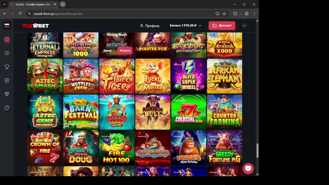Open the diamond VIP sidebar icon
The height and width of the screenshot is (185, 329).
click(7, 94)
